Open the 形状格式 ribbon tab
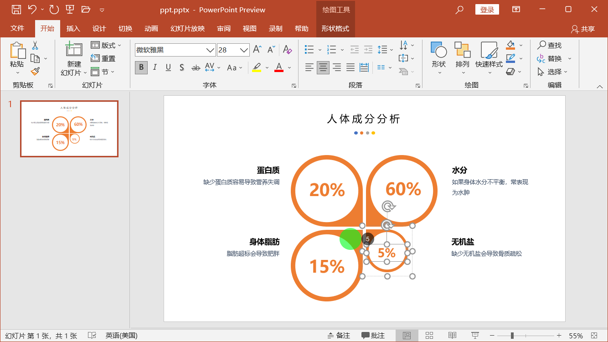 pos(335,28)
